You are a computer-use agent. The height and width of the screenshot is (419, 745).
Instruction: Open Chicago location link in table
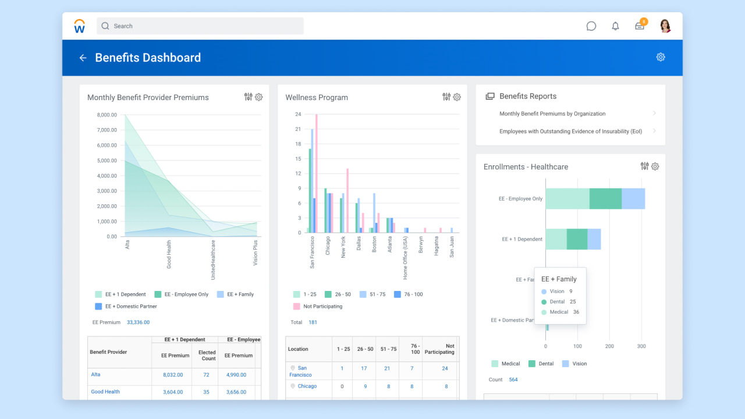coord(307,386)
